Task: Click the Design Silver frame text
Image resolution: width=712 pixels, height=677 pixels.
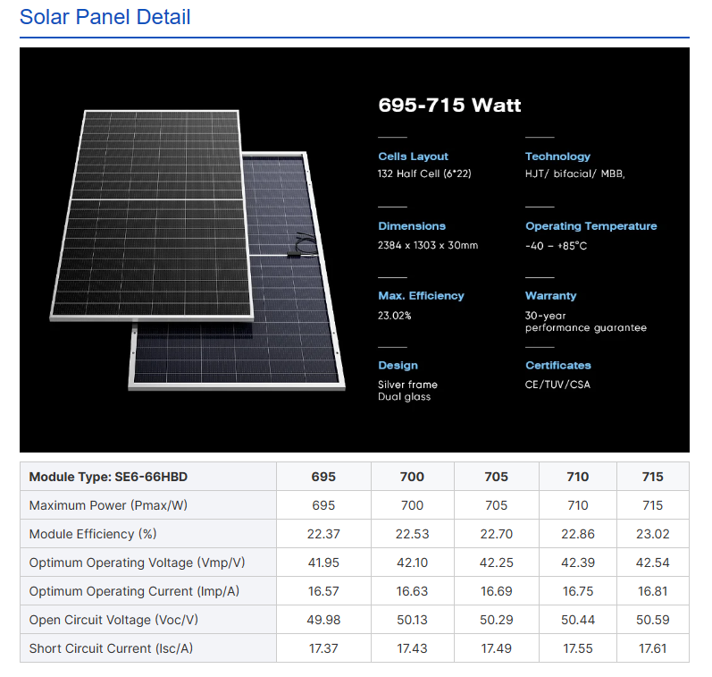Action: [x=407, y=385]
